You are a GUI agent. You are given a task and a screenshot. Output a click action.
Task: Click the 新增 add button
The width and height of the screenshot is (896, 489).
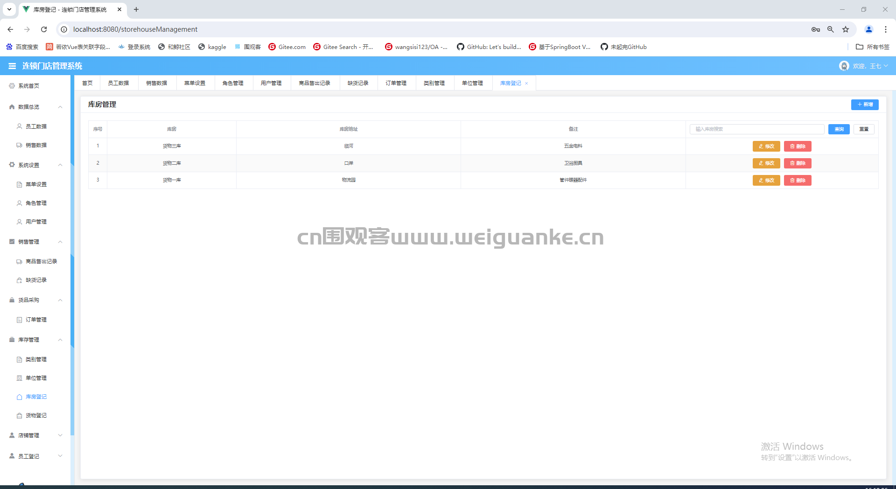(865, 105)
